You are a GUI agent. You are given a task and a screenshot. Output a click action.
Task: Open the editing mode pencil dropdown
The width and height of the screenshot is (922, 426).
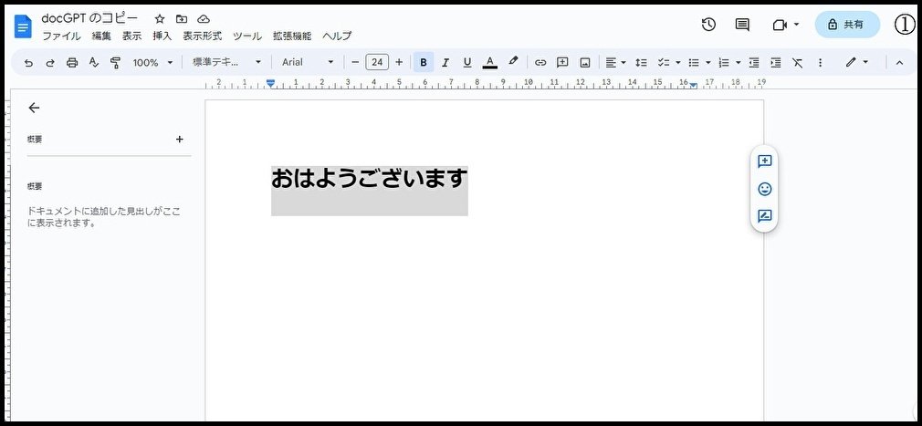point(857,62)
